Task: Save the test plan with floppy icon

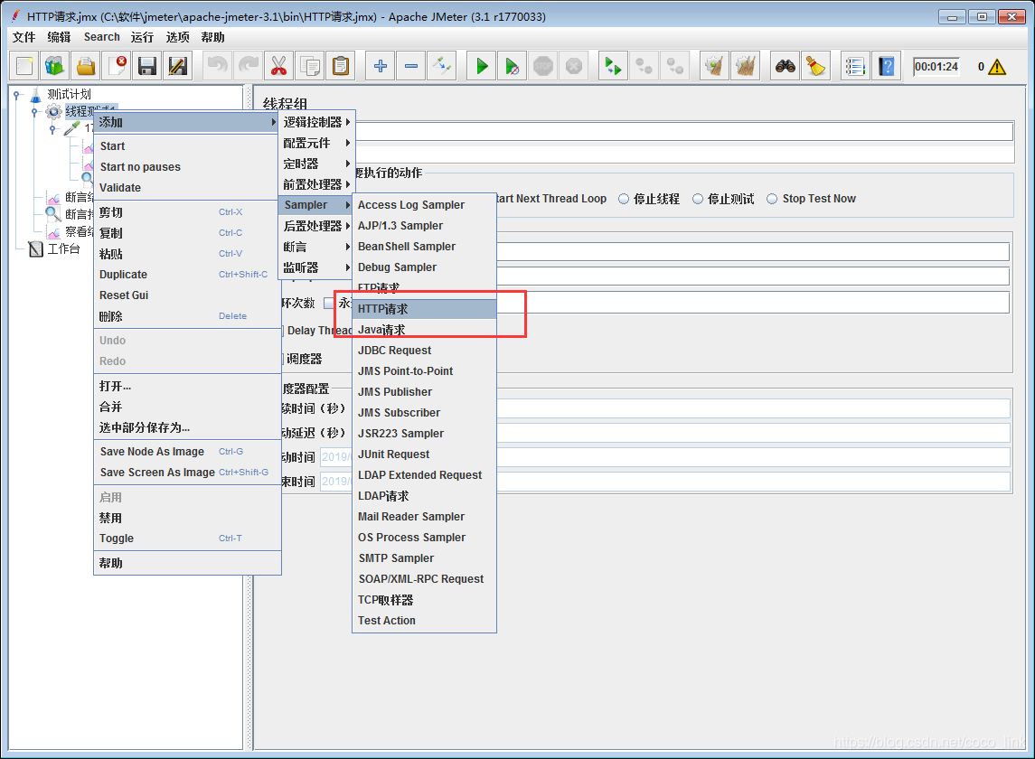Action: click(147, 66)
